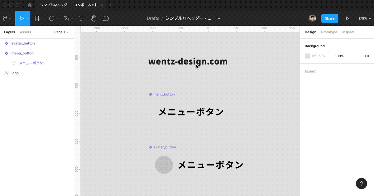
Task: Open the help question mark button
Action: tap(362, 184)
